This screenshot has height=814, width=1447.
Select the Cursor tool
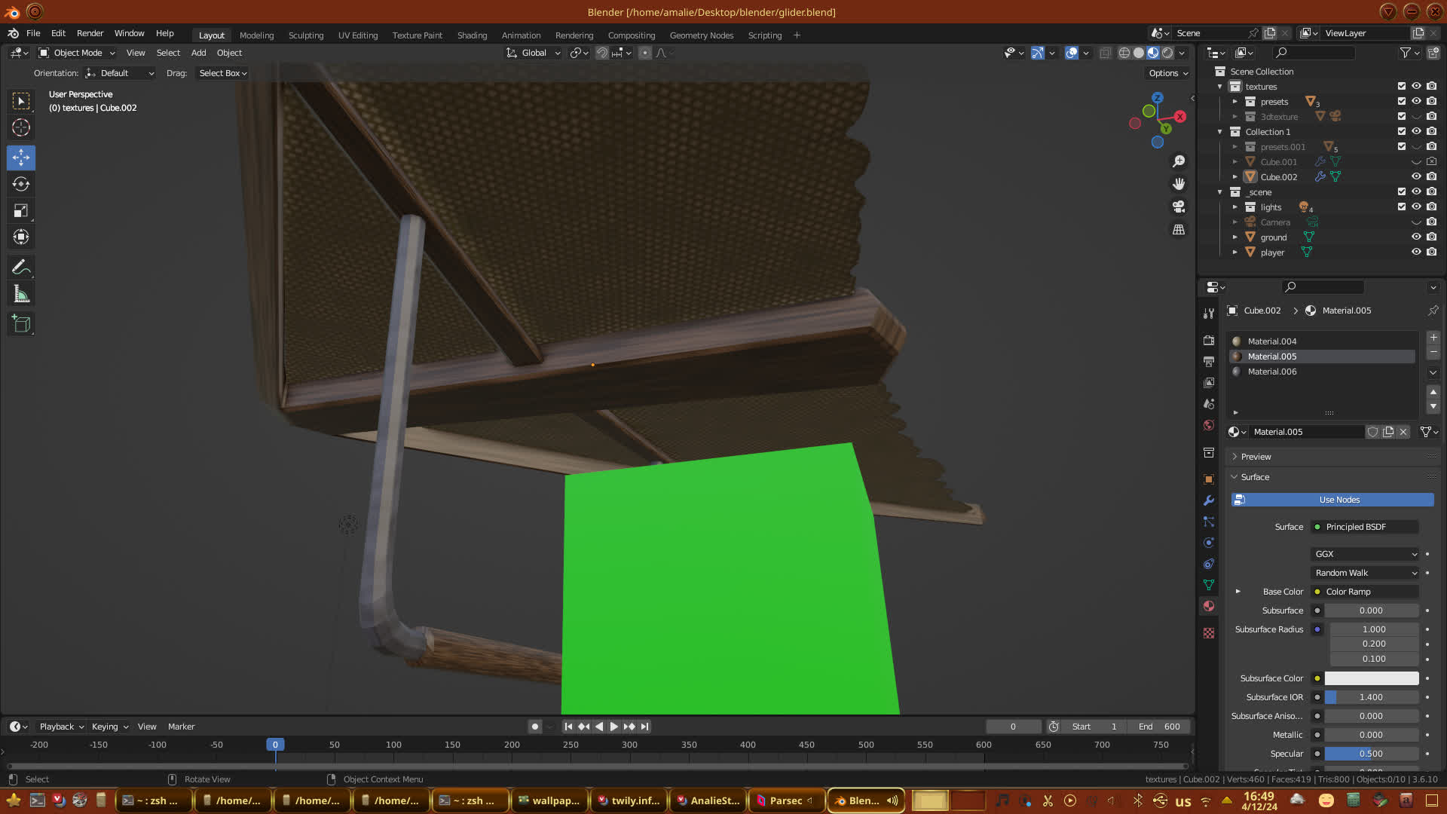(21, 127)
